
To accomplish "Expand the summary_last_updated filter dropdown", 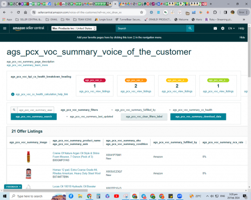I will tap(90, 116).
